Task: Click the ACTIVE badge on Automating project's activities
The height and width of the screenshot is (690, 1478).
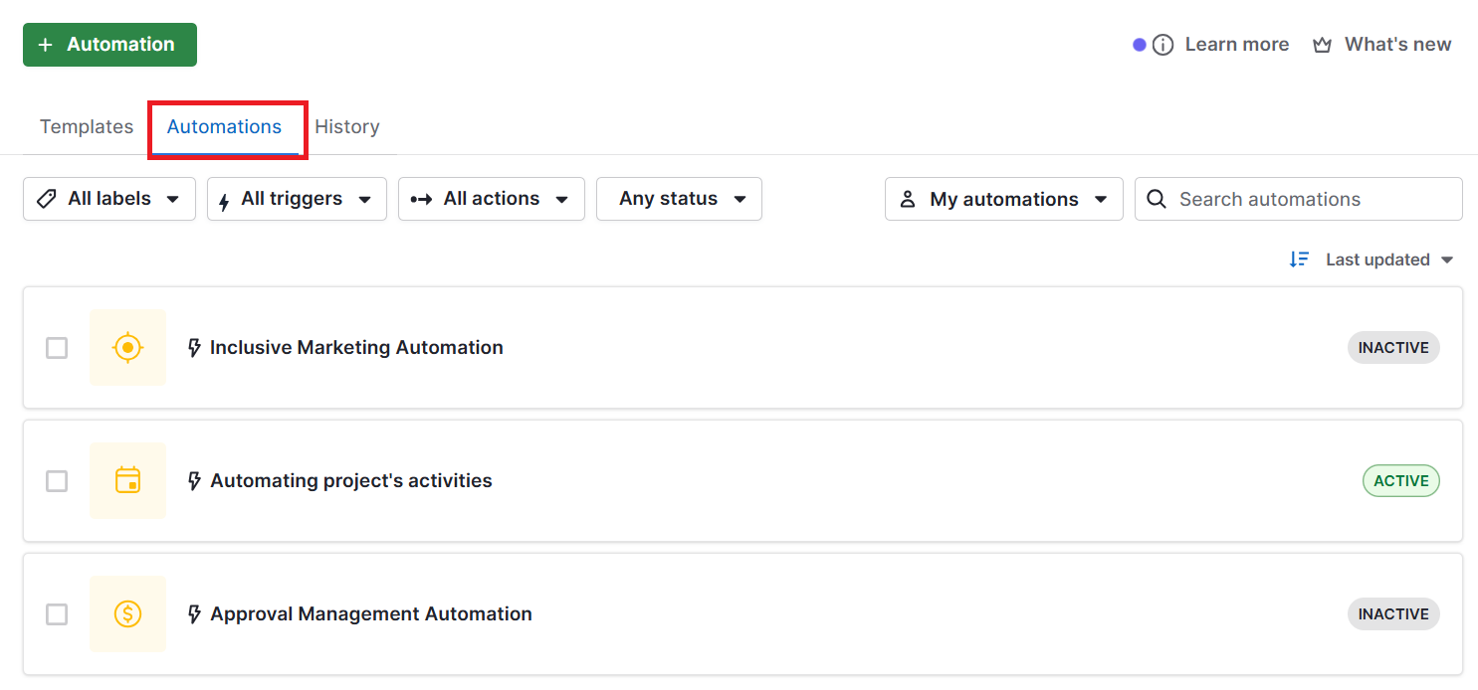Action: click(1401, 481)
